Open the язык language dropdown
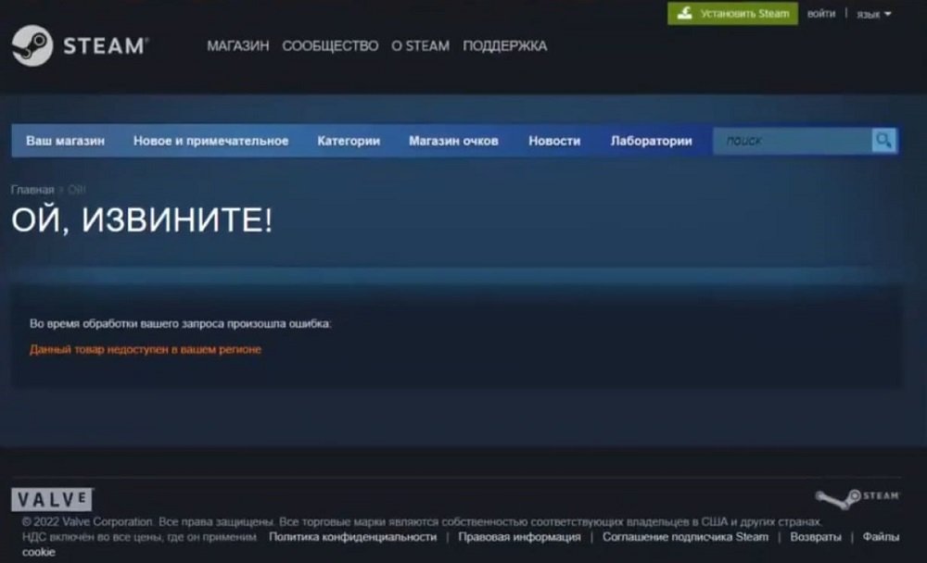 tap(872, 14)
